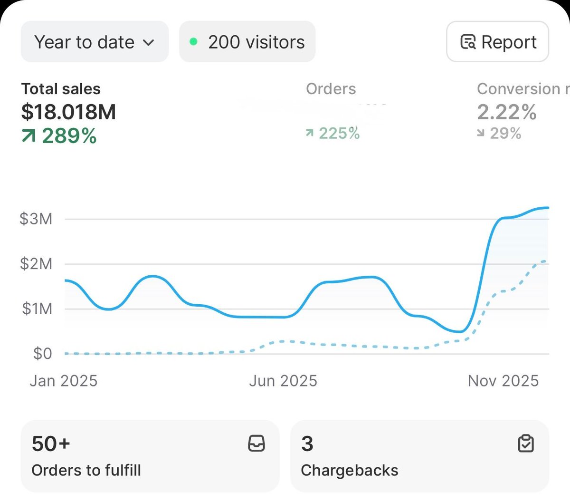570x502 pixels.
Task: Click the Jan 2025 axis label
Action: tap(63, 381)
